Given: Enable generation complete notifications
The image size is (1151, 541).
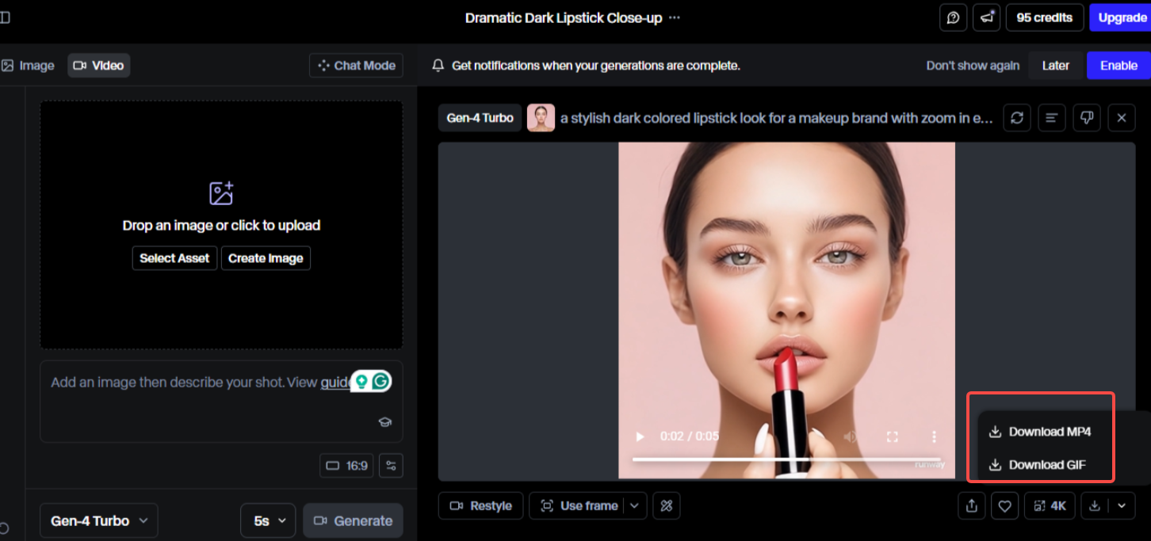Looking at the screenshot, I should tap(1118, 65).
